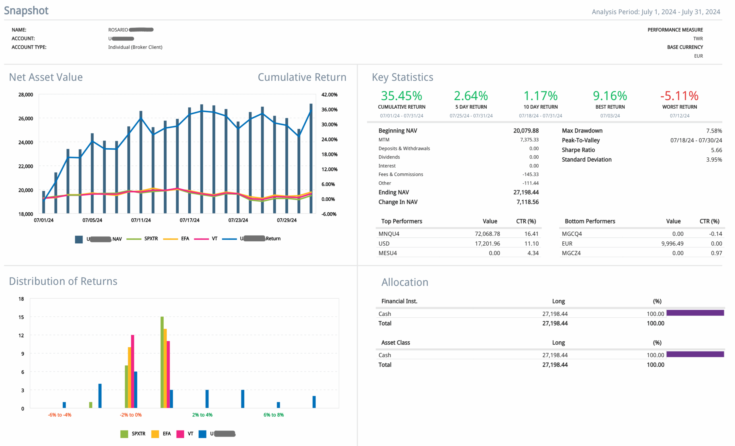This screenshot has height=446, width=735.
Task: Click purple allocation bar in Financial Inst. row
Action: pos(695,313)
